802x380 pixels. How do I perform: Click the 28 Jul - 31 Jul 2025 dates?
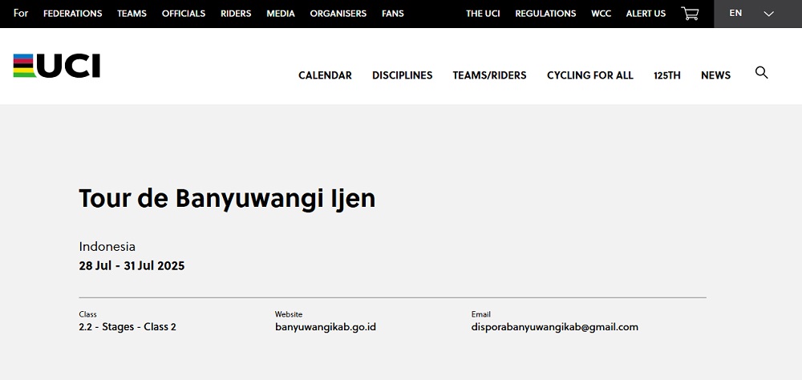pyautogui.click(x=132, y=266)
